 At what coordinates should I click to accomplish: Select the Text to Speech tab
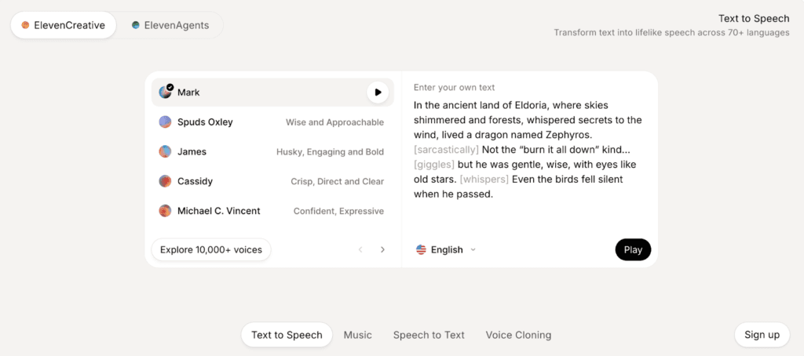287,335
